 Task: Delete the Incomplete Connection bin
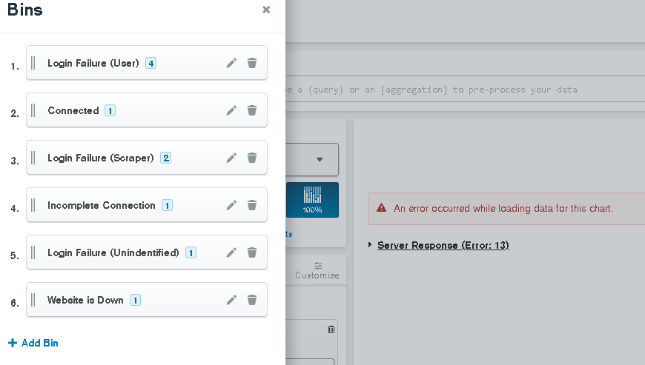[252, 206]
